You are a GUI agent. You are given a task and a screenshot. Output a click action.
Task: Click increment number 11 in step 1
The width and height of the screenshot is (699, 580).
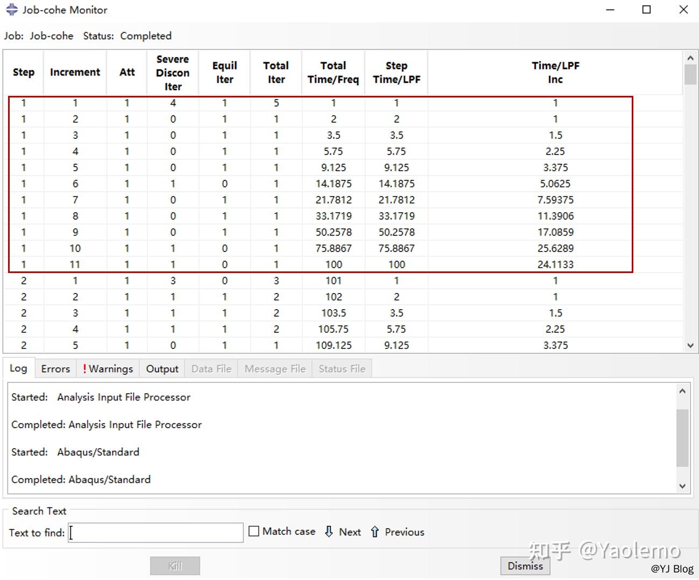point(75,264)
